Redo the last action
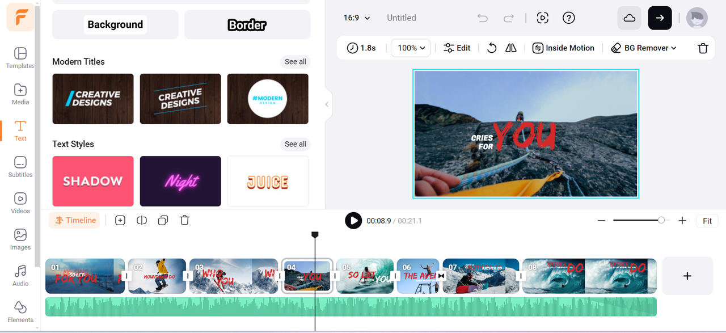The width and height of the screenshot is (726, 333). [508, 18]
